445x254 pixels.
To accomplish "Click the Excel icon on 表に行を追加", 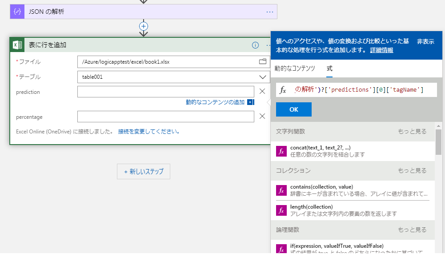I will (17, 45).
